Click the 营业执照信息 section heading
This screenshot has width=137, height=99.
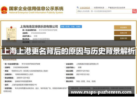[11, 60]
